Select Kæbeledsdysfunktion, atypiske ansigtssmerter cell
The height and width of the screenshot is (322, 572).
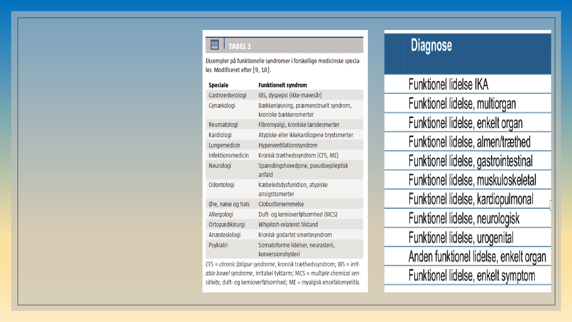coord(293,189)
